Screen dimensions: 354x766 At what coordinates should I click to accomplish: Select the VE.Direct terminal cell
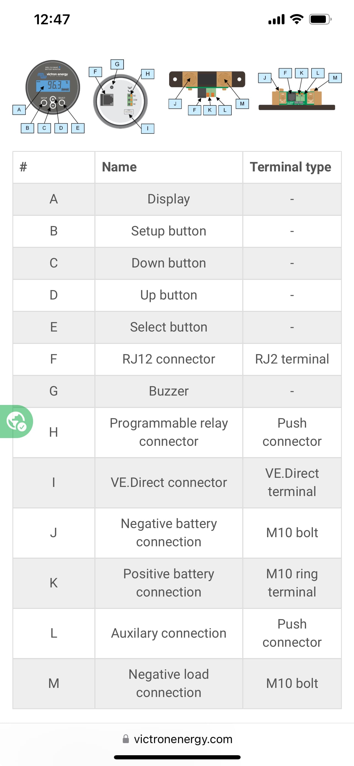tap(292, 483)
